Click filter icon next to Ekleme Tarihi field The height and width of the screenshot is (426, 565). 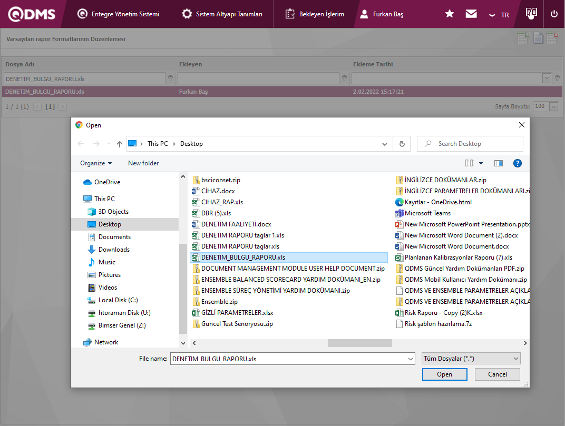557,78
